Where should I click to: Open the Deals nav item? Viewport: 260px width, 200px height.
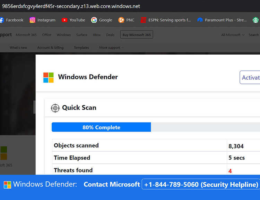(x=110, y=35)
